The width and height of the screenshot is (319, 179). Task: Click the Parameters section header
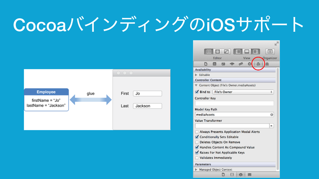pos(234,164)
